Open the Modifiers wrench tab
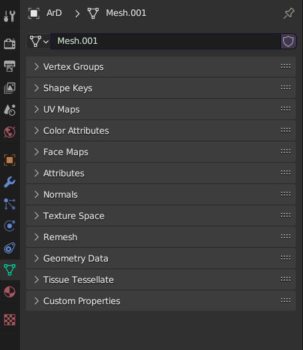The height and width of the screenshot is (350, 303). [x=9, y=182]
